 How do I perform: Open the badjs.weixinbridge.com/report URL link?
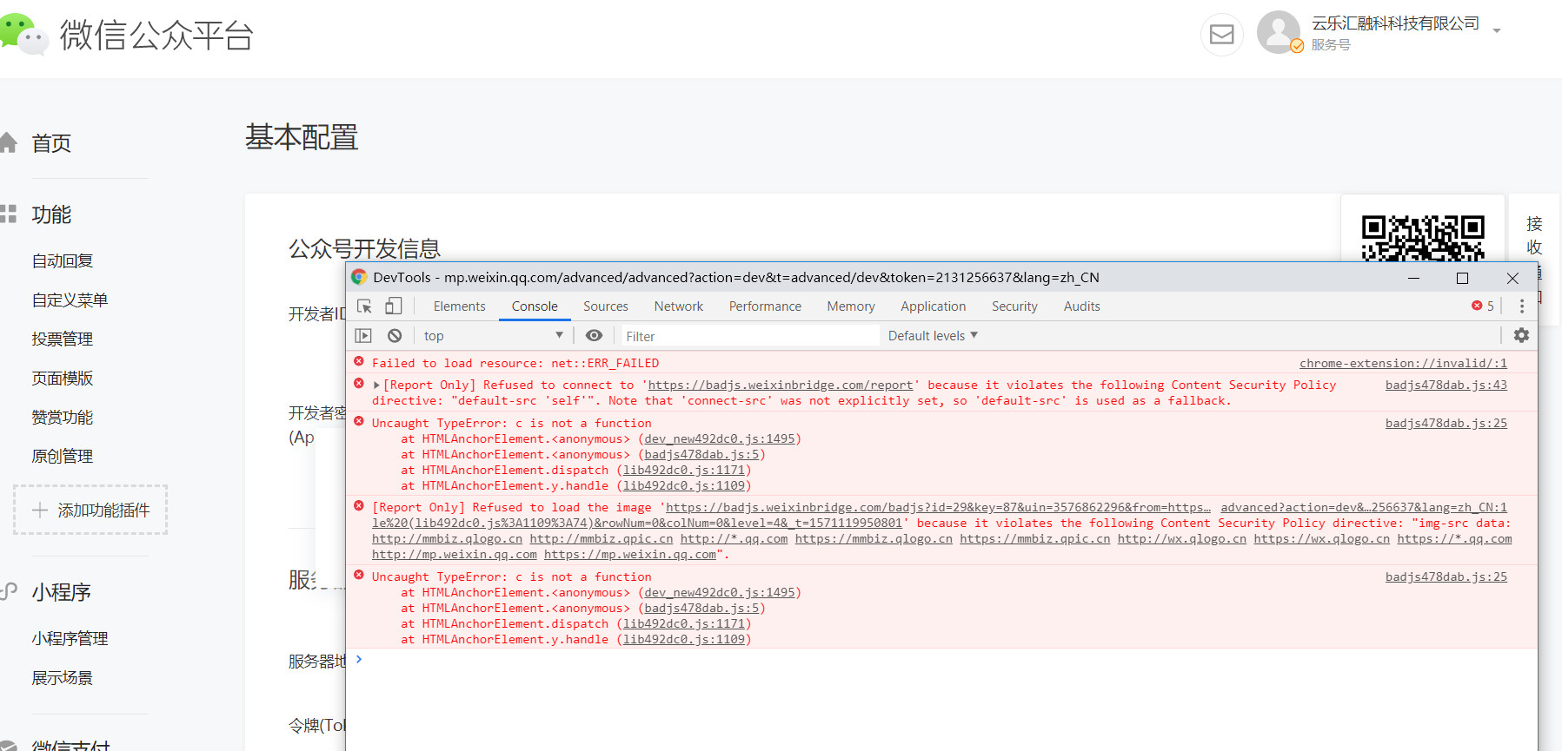click(781, 385)
